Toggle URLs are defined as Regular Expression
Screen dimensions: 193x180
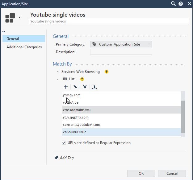(x=64, y=143)
